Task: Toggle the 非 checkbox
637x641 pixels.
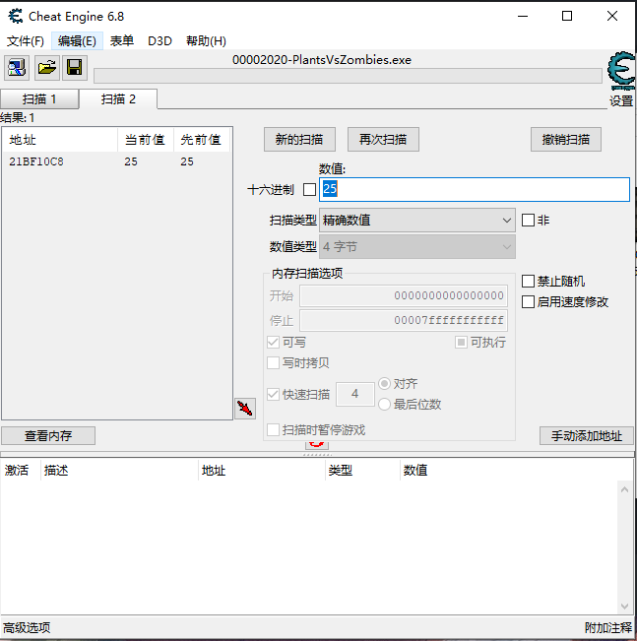Action: (x=528, y=221)
